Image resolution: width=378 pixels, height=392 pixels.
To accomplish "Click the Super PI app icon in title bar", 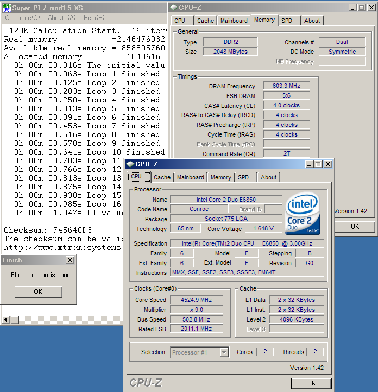I will click(x=7, y=8).
